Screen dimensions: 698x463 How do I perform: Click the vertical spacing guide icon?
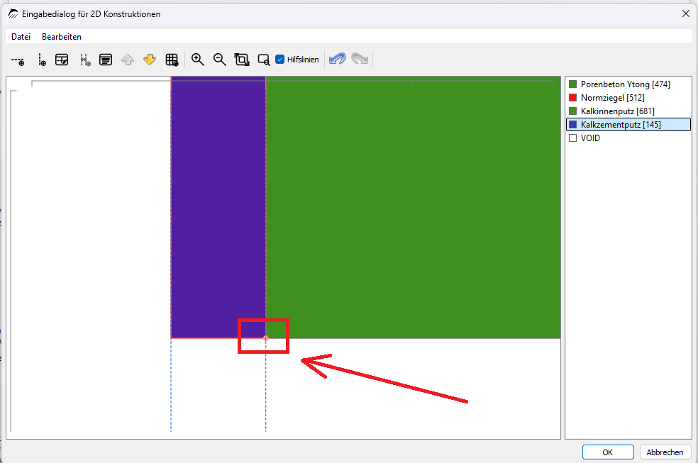[84, 60]
